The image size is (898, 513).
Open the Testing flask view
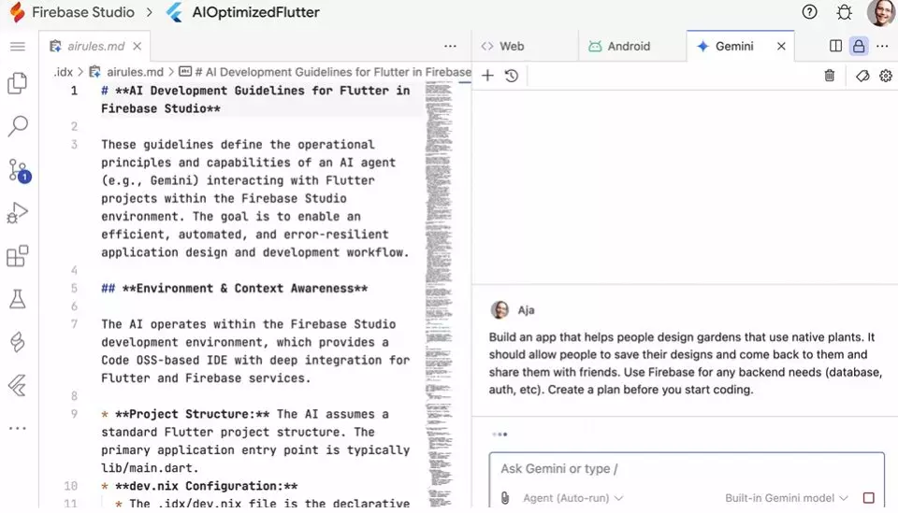click(18, 299)
